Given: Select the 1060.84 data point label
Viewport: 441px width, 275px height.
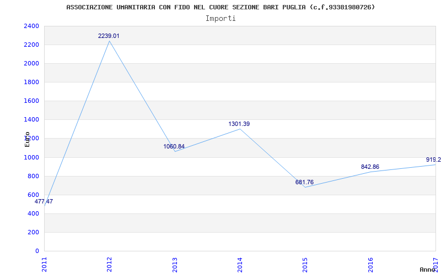Looking at the screenshot, I should pyautogui.click(x=174, y=146).
